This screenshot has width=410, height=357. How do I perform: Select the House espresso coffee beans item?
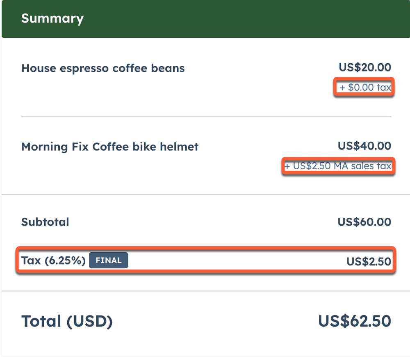[103, 68]
